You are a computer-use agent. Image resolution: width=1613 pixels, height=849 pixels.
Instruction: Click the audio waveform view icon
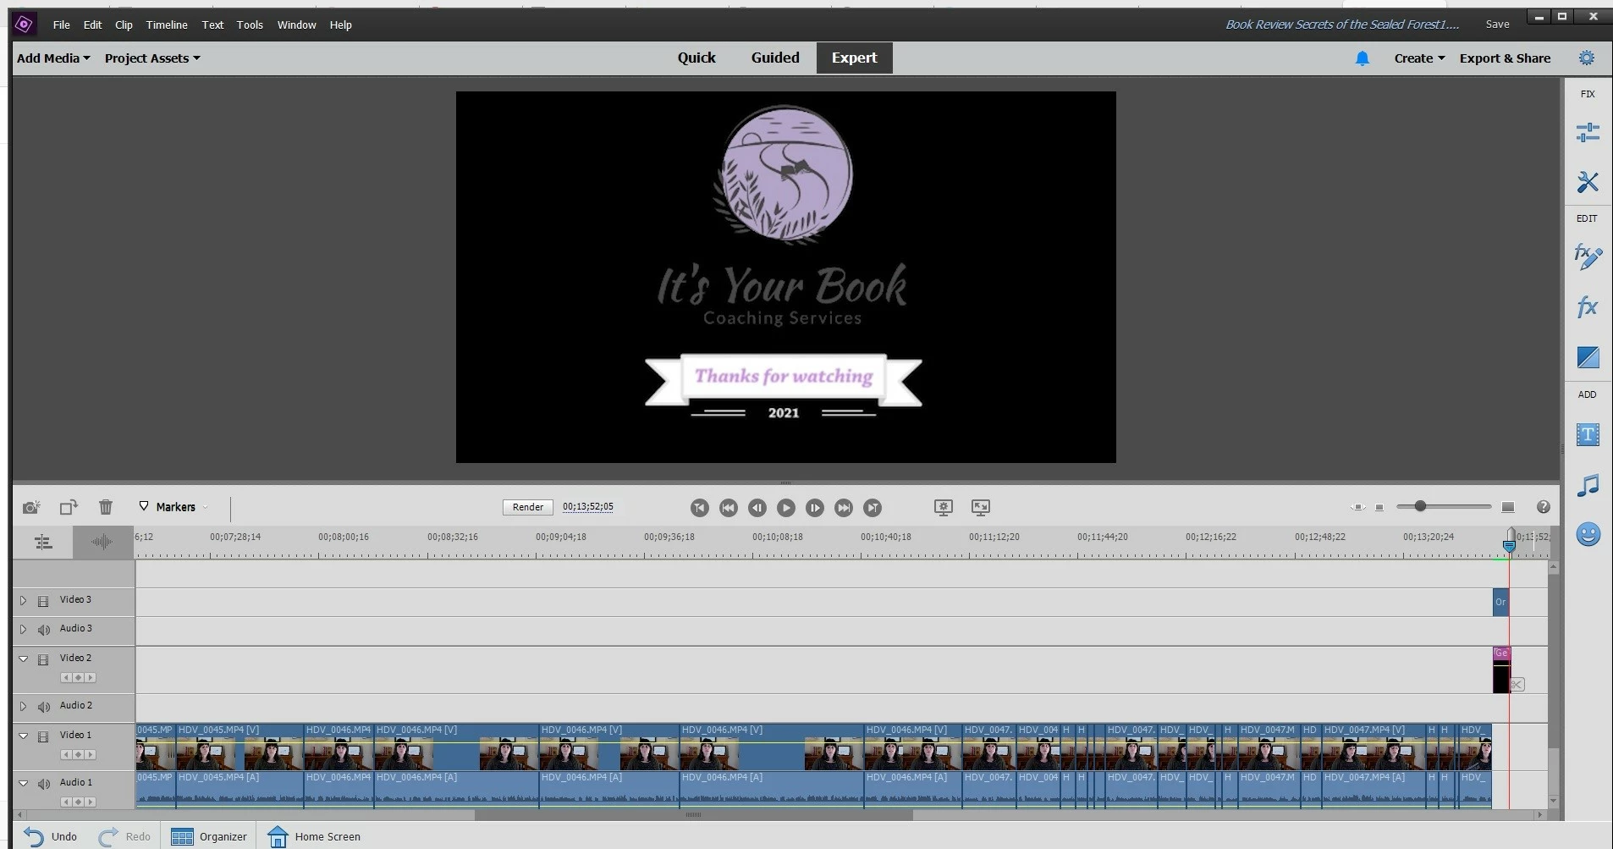click(x=102, y=542)
